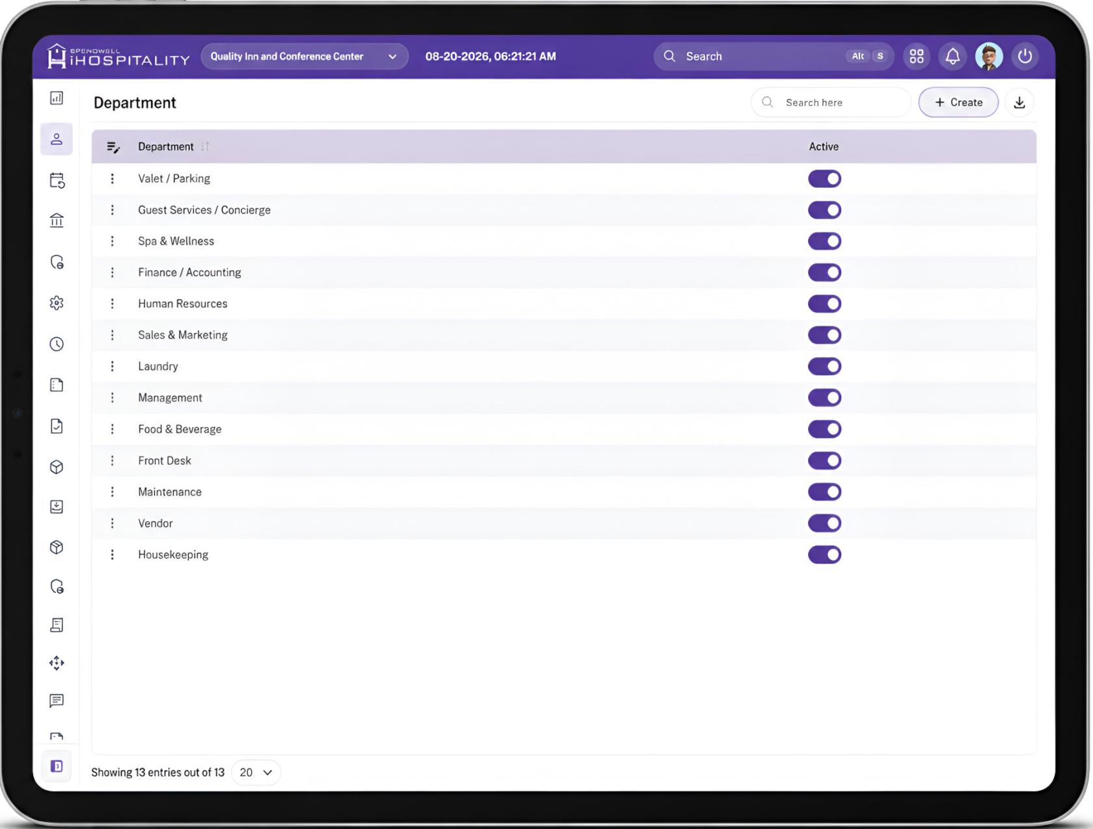This screenshot has width=1093, height=829.
Task: Toggle Active for Vendor
Action: (824, 523)
